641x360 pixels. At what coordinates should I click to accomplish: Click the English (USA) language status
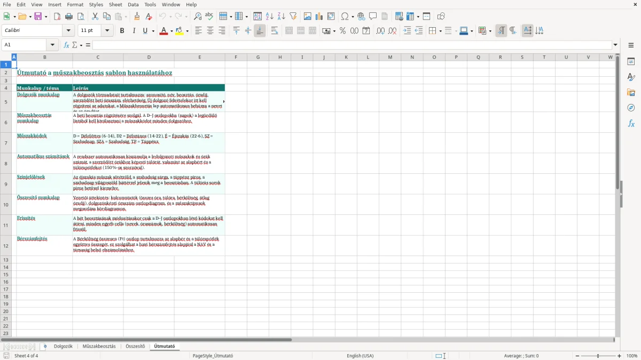(x=360, y=356)
